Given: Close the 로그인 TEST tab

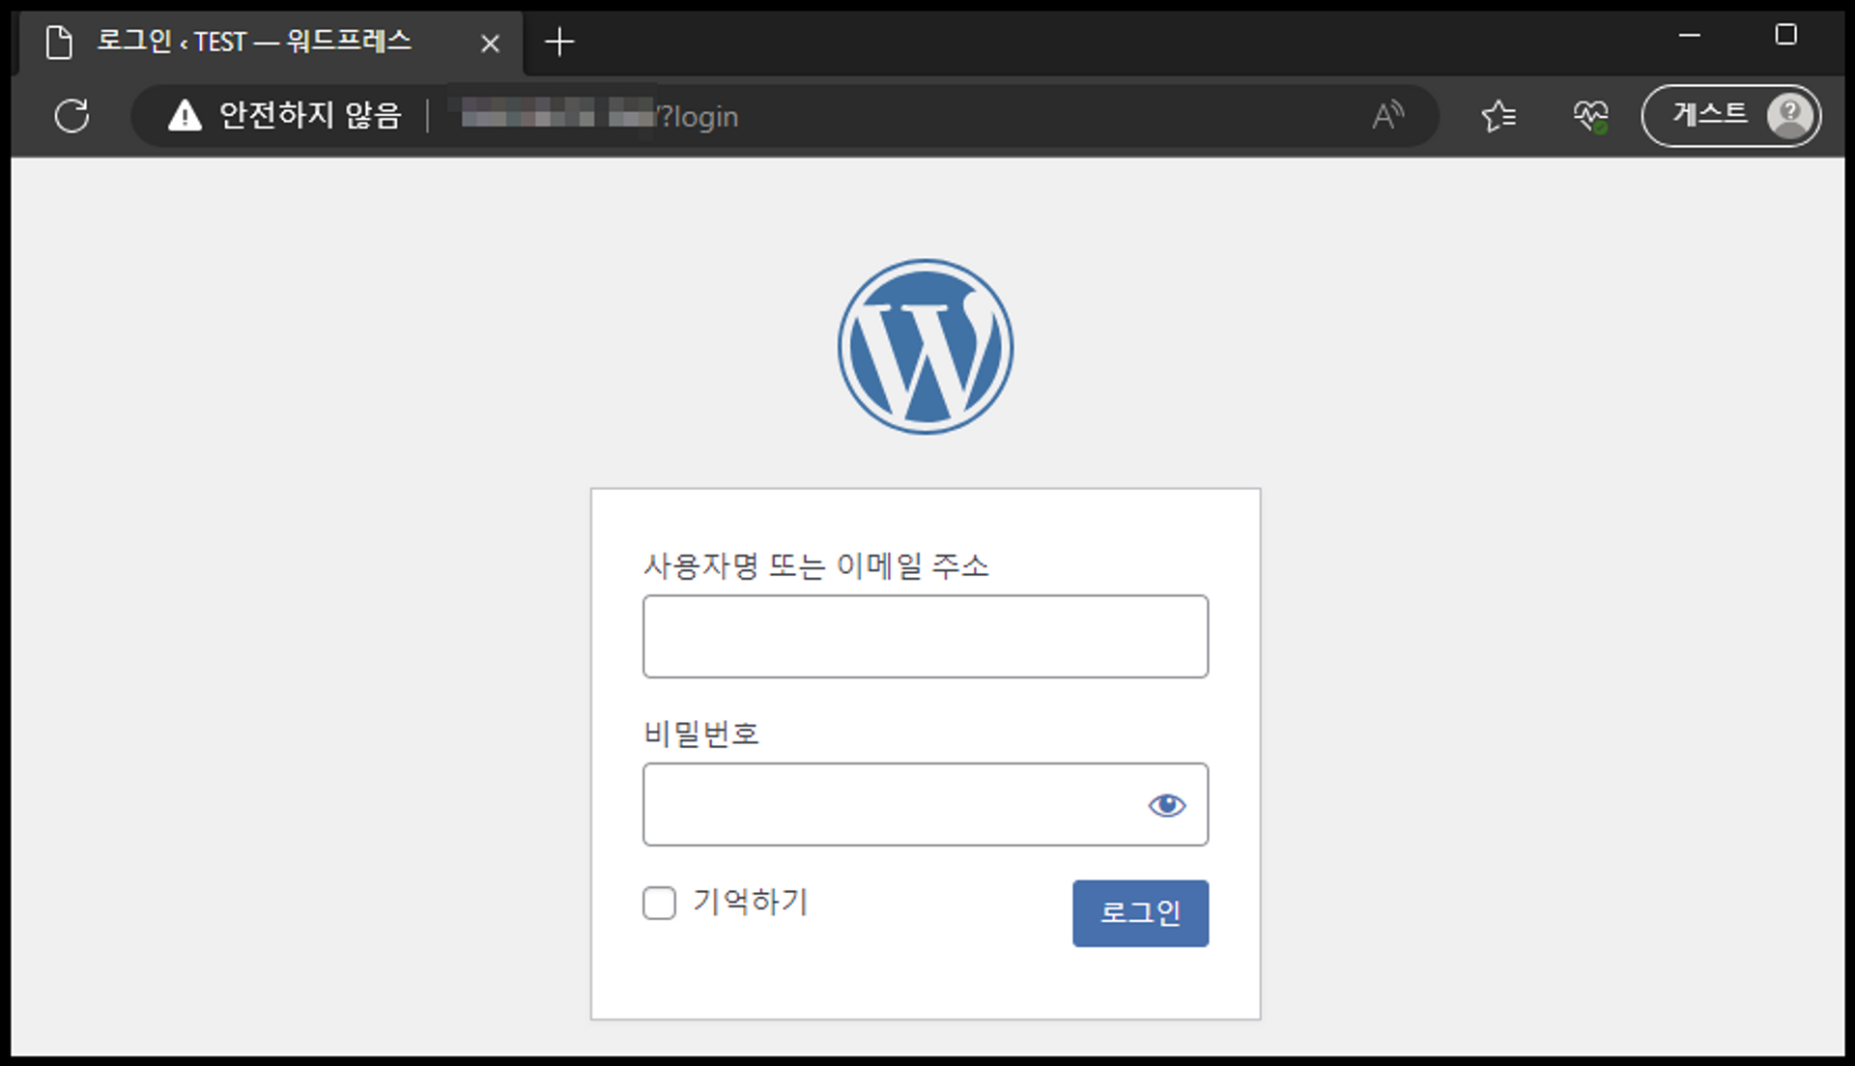Looking at the screenshot, I should tap(490, 43).
